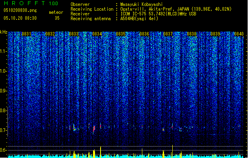Click the 0.8 kHz frequency axis label
Screen dimensions: 248x158
point(3,111)
